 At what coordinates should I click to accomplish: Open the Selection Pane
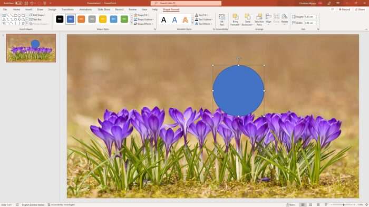coord(259,19)
